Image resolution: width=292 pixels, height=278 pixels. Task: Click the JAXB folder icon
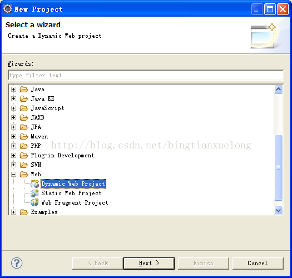tap(24, 118)
